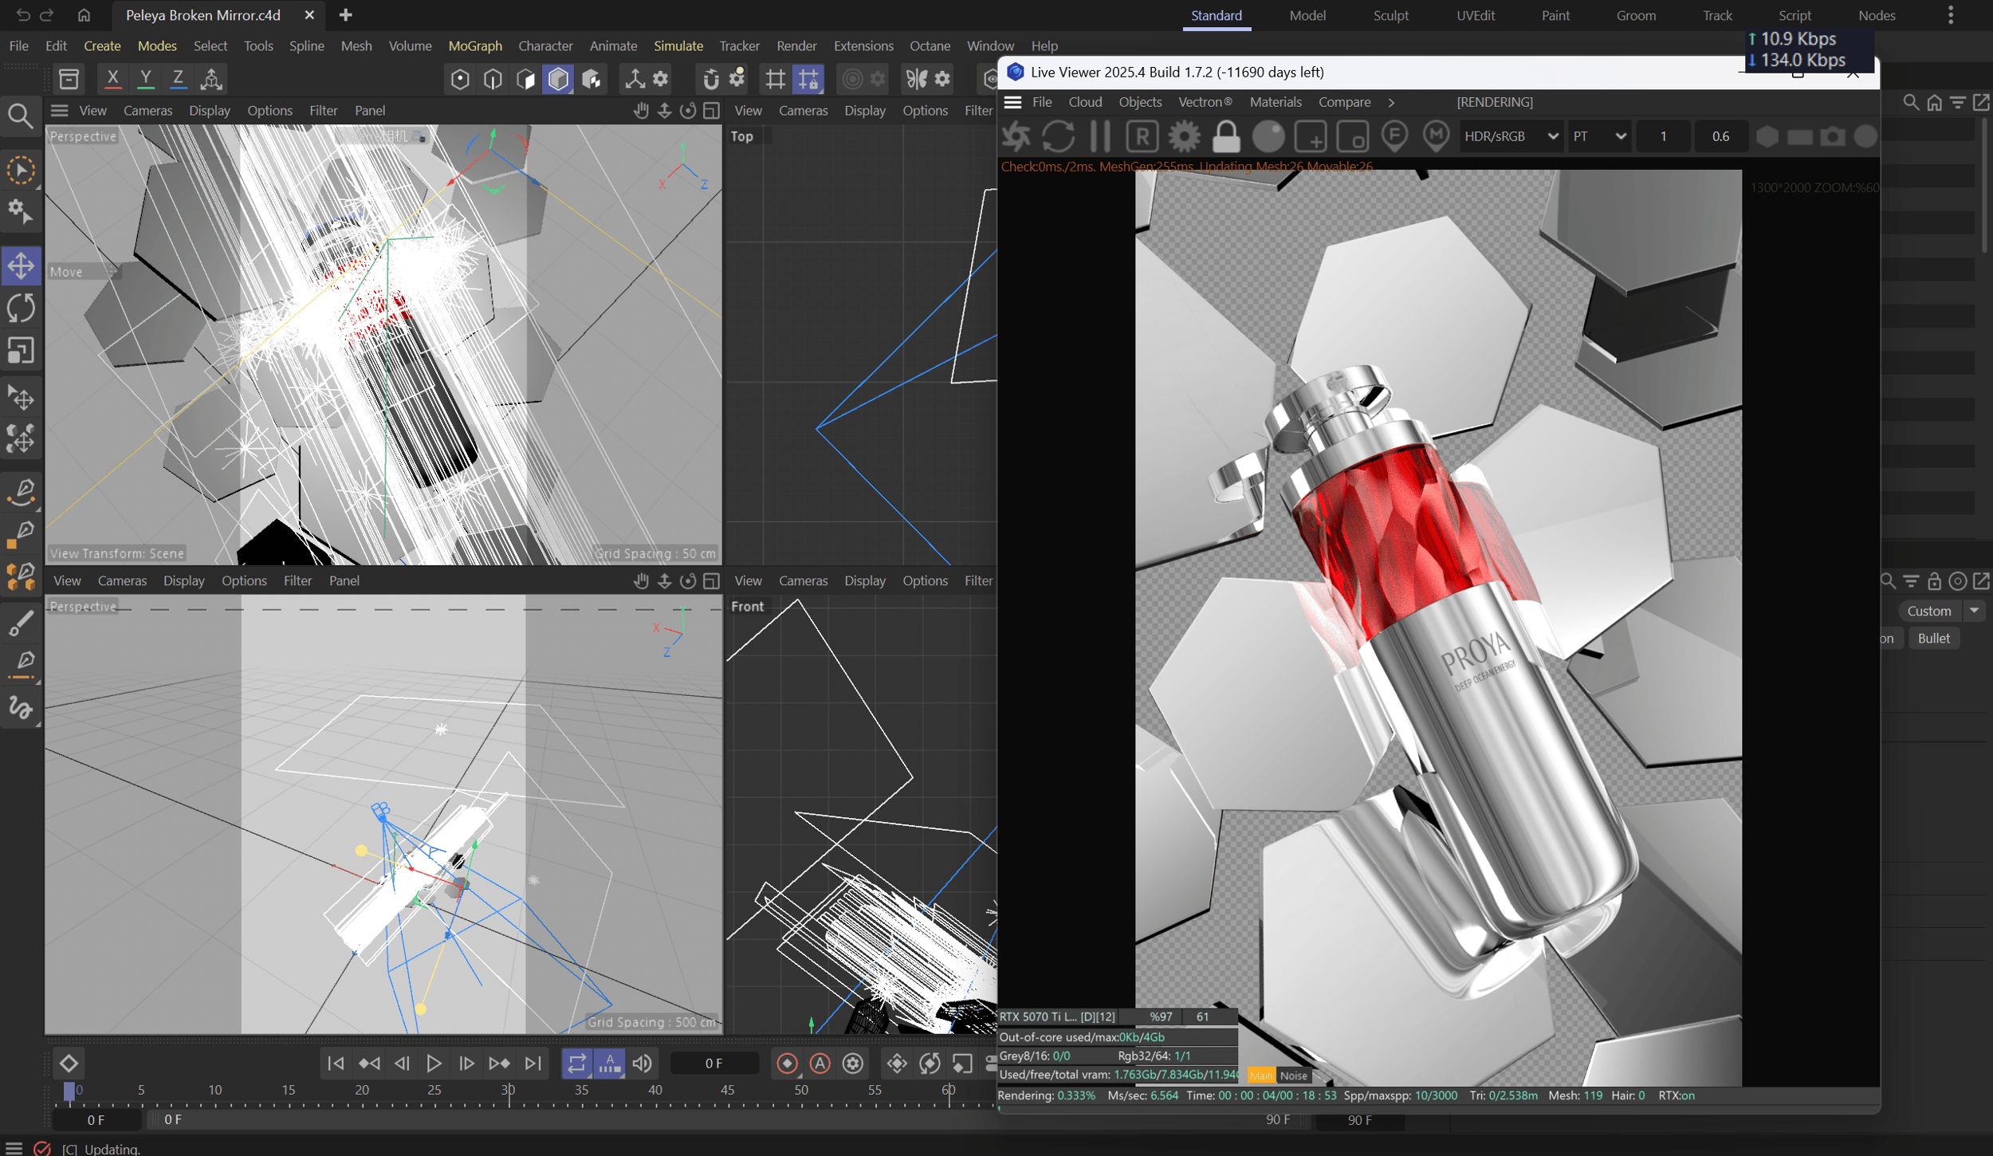Toggle the X axis lock

(113, 78)
